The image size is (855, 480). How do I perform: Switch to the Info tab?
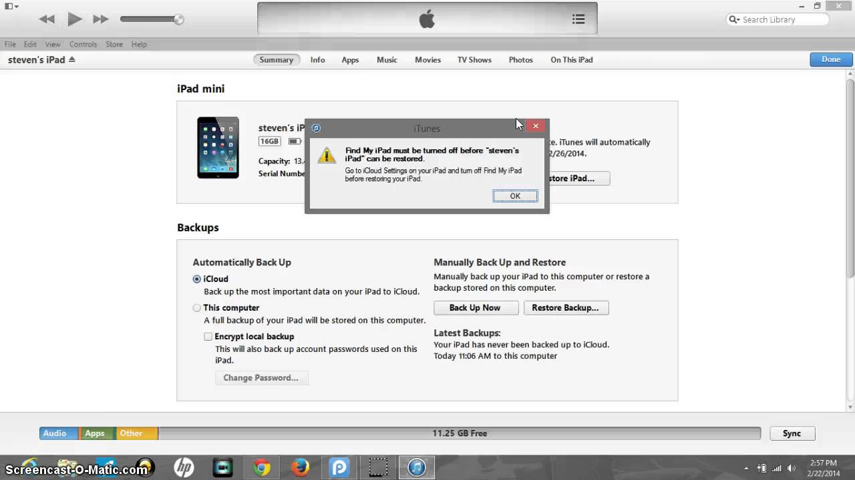click(317, 59)
